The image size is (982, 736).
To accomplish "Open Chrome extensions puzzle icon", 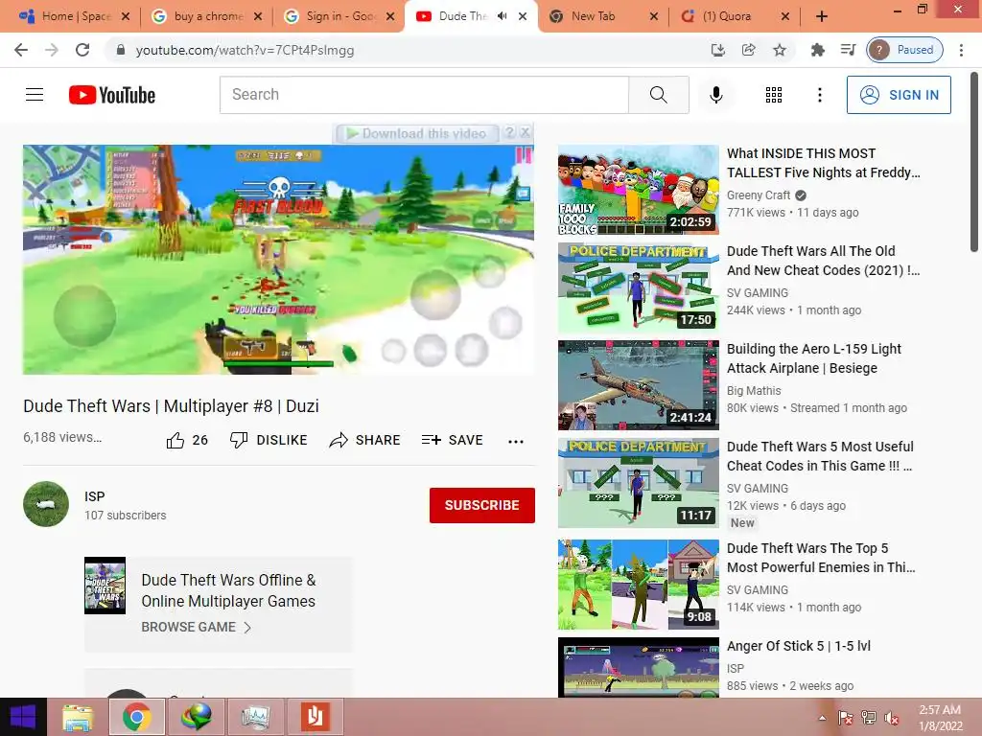I will tap(817, 50).
